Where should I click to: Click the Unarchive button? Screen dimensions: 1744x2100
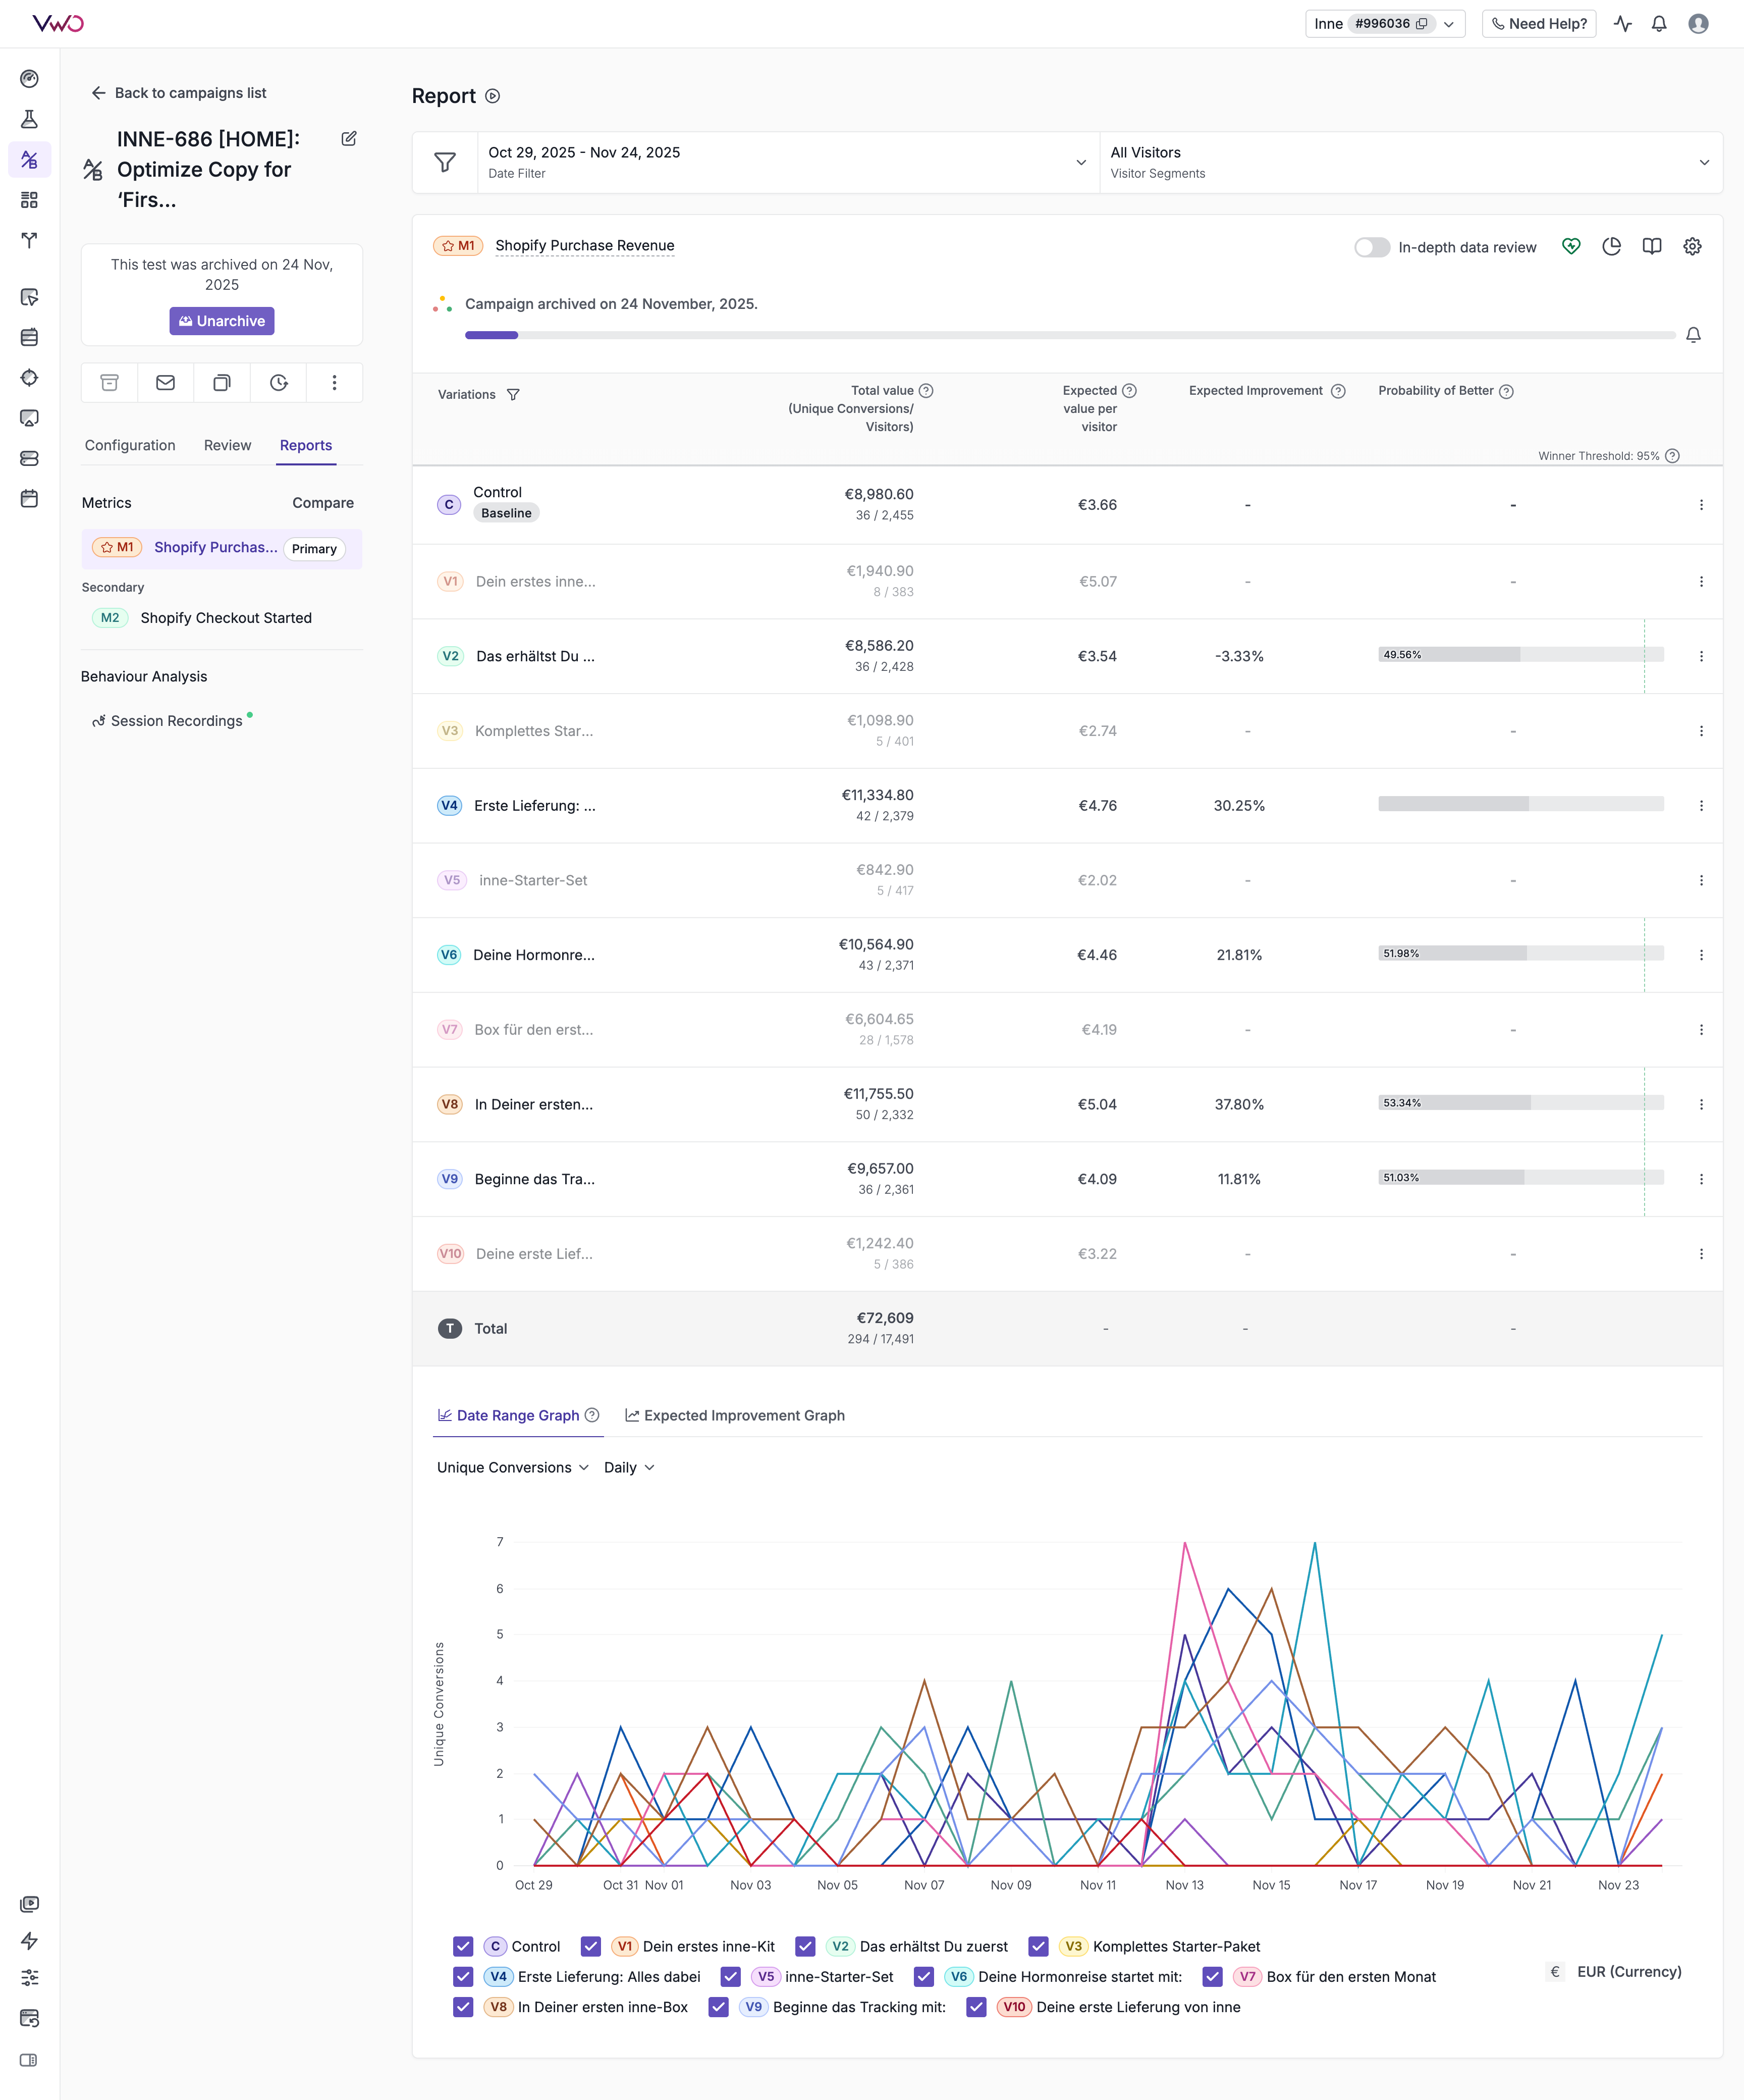coord(222,321)
